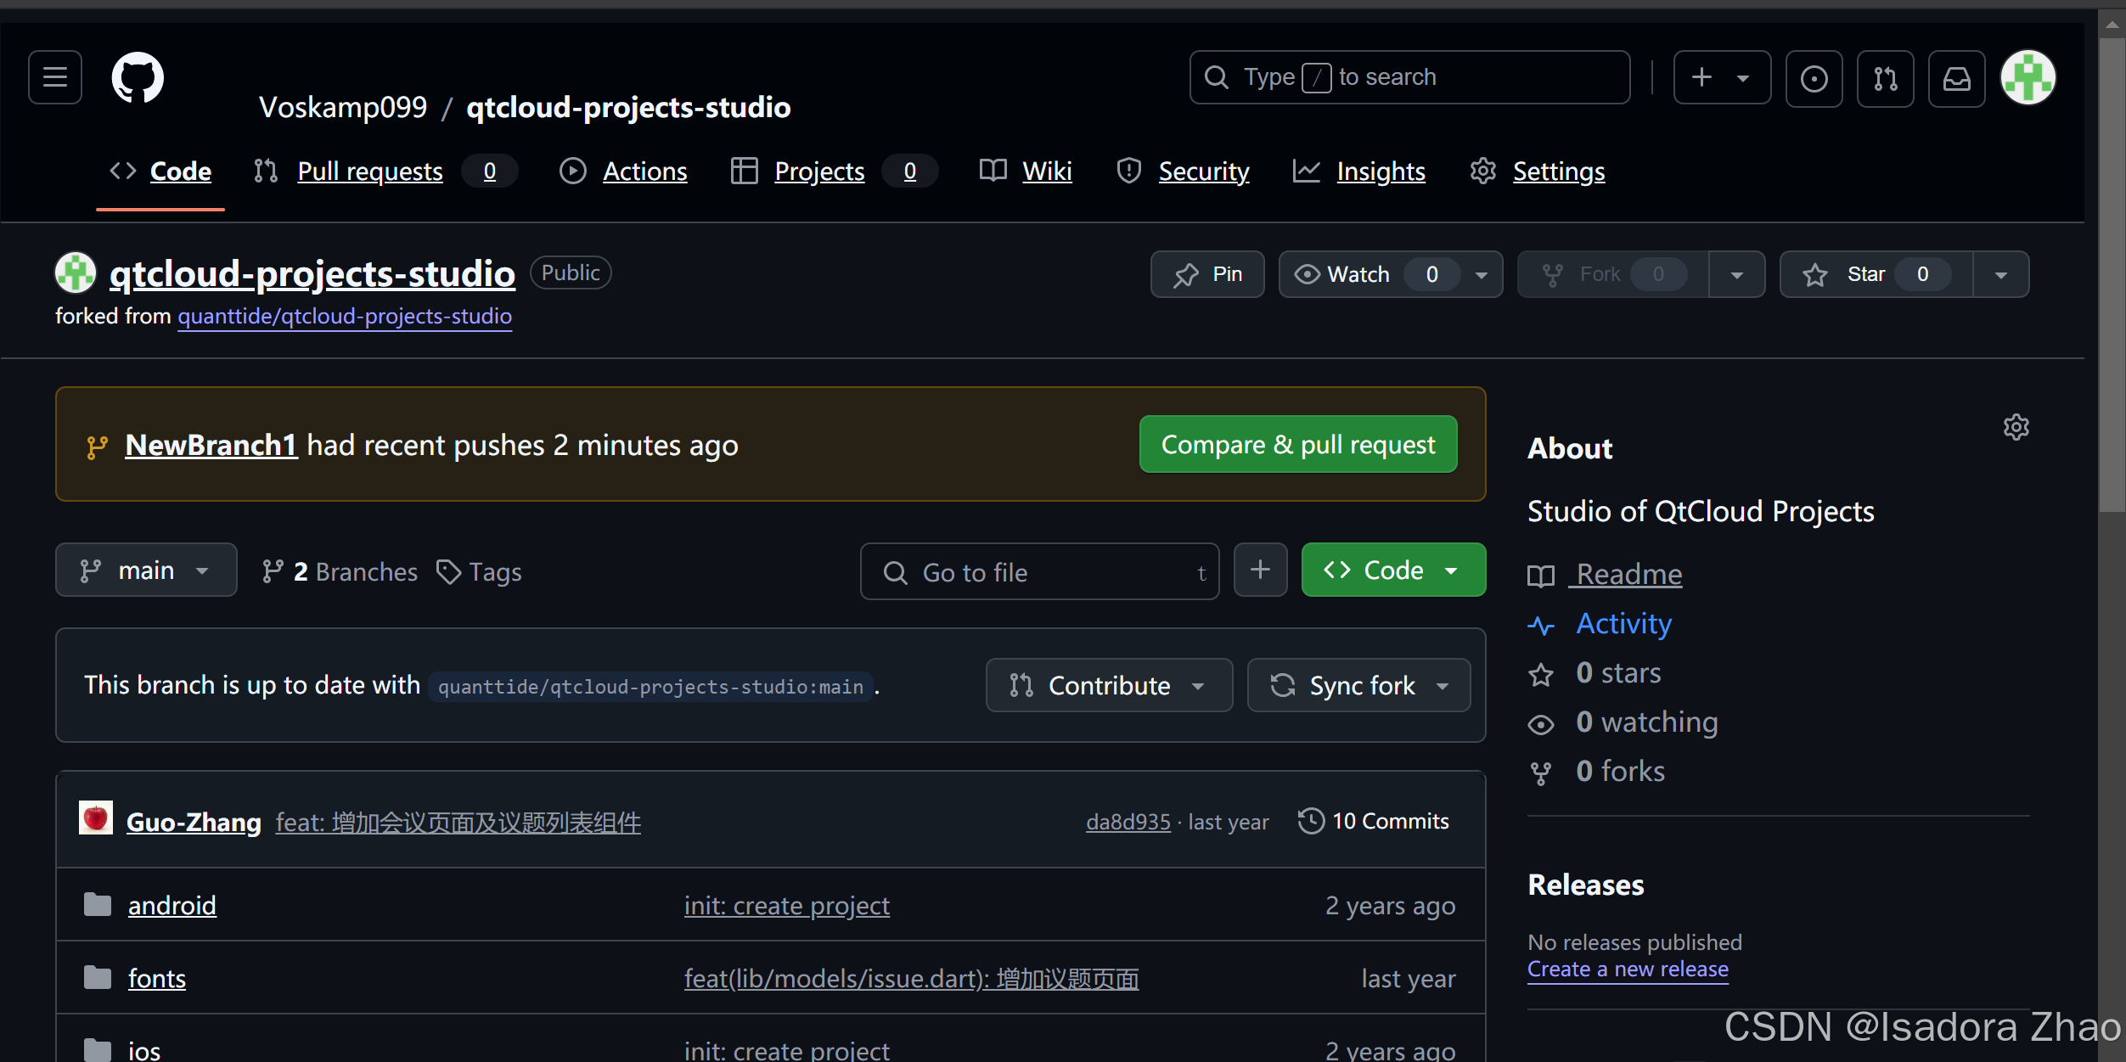Open user profile avatar menu
The image size is (2126, 1062).
2028,77
